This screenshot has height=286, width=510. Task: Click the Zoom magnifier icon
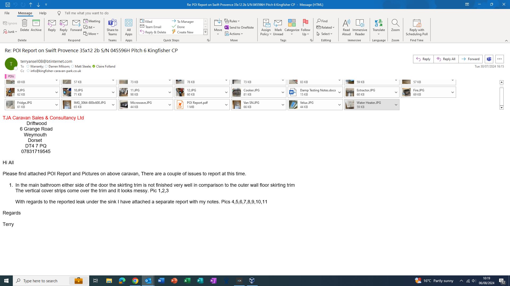click(x=395, y=23)
